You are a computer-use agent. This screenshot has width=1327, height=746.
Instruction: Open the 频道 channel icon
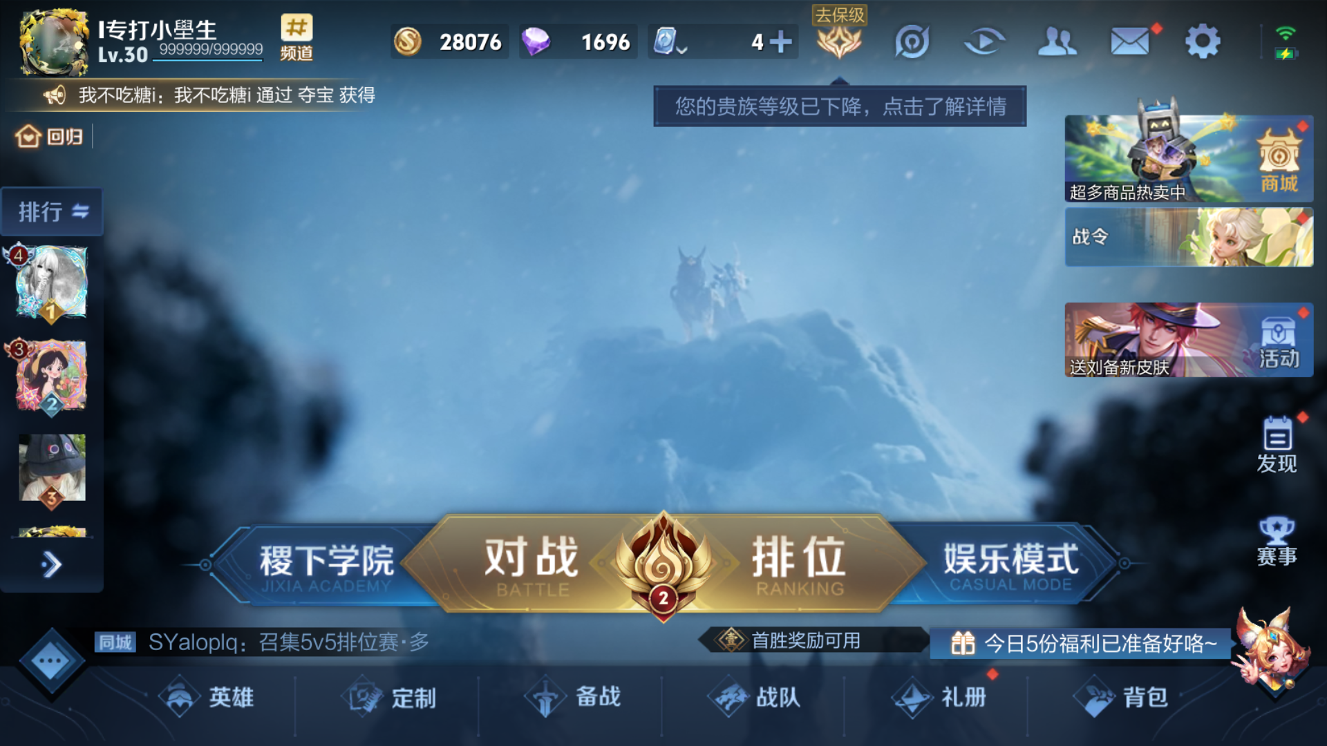pos(297,38)
